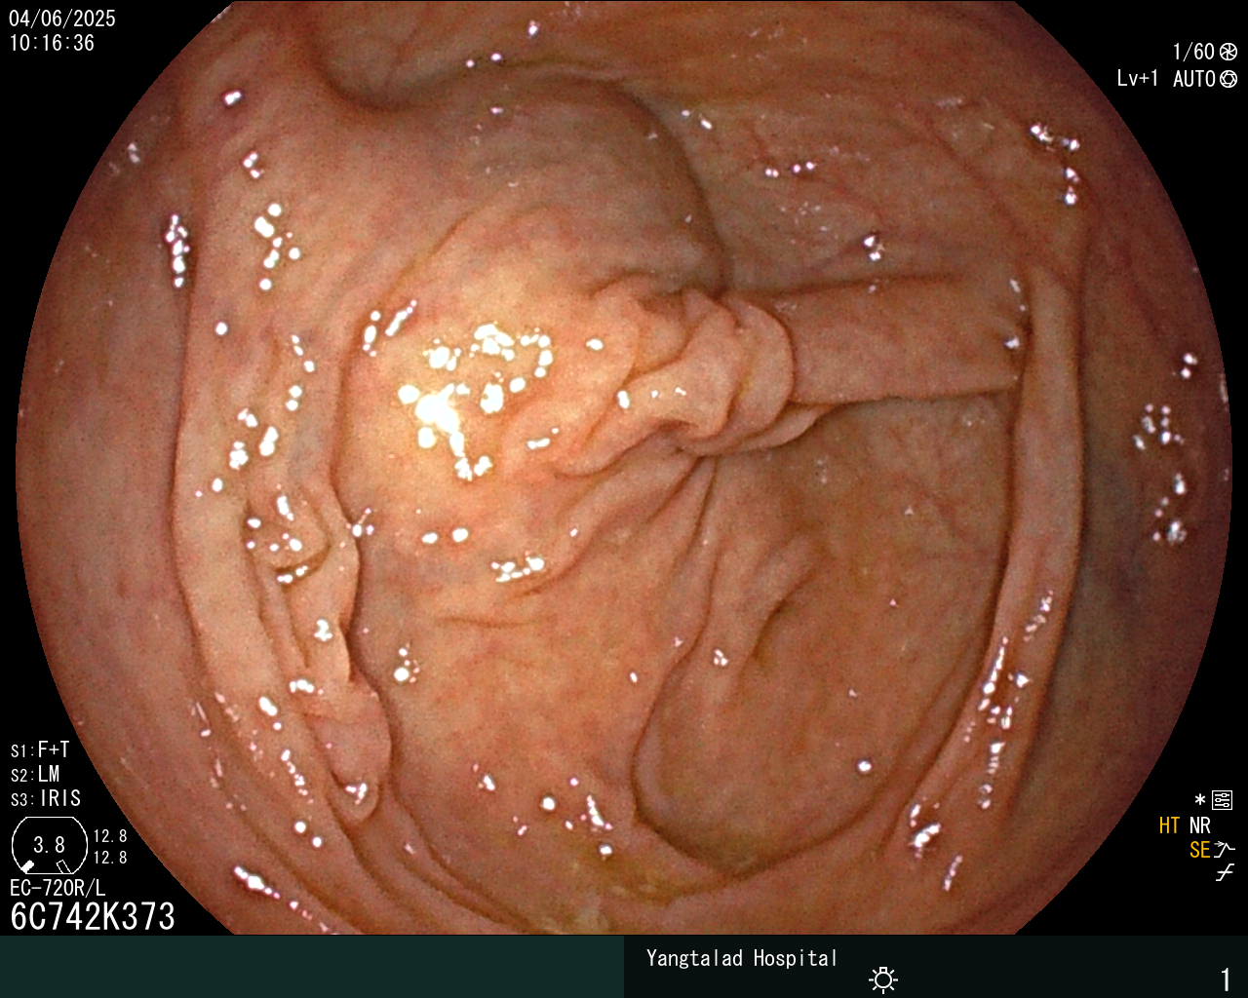Click the S2: LM switch assignment
This screenshot has width=1248, height=998.
36,775
